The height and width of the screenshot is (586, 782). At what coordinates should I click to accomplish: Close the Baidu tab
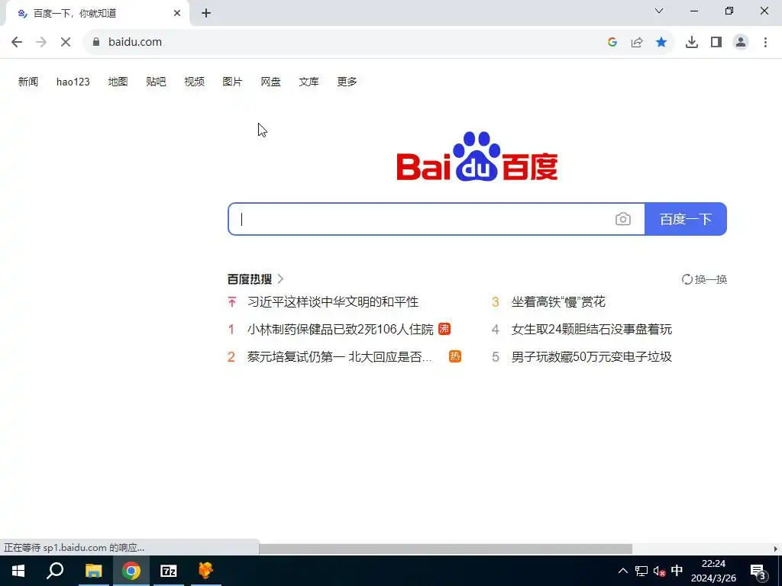177,13
